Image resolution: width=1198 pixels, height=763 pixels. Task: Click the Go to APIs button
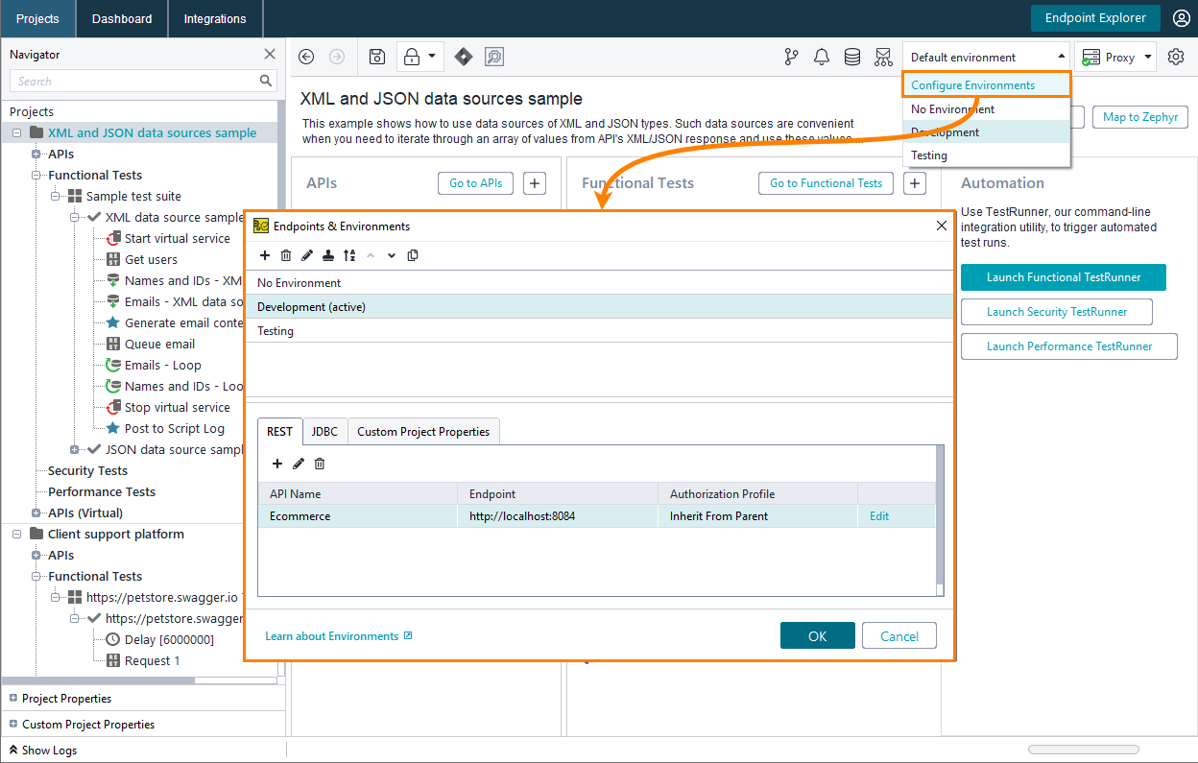pos(476,183)
